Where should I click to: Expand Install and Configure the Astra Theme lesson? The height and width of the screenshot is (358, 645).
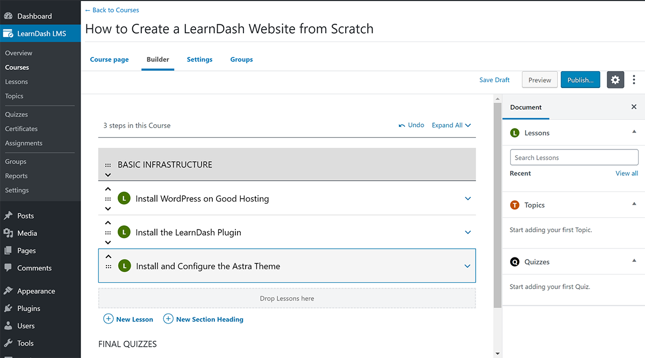point(467,266)
